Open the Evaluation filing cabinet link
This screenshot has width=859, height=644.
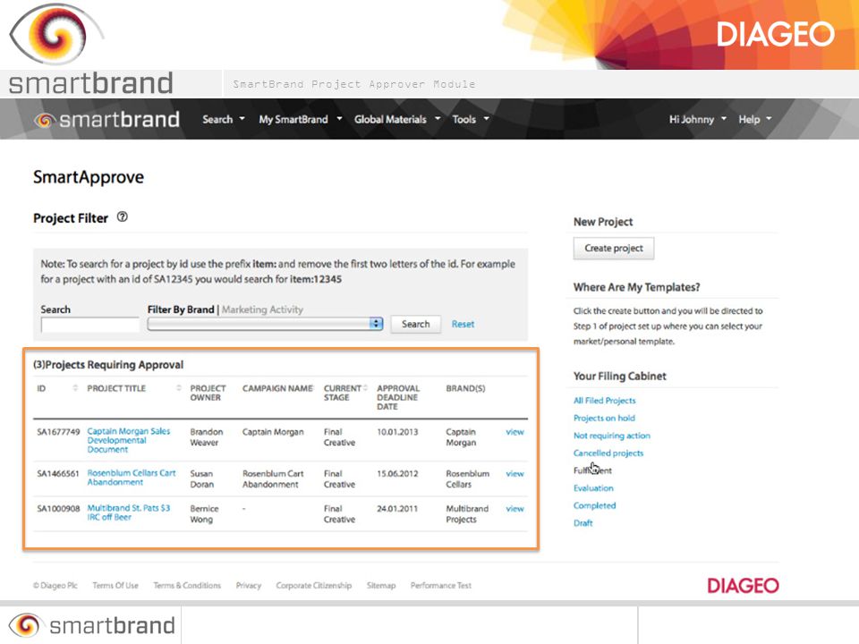593,488
